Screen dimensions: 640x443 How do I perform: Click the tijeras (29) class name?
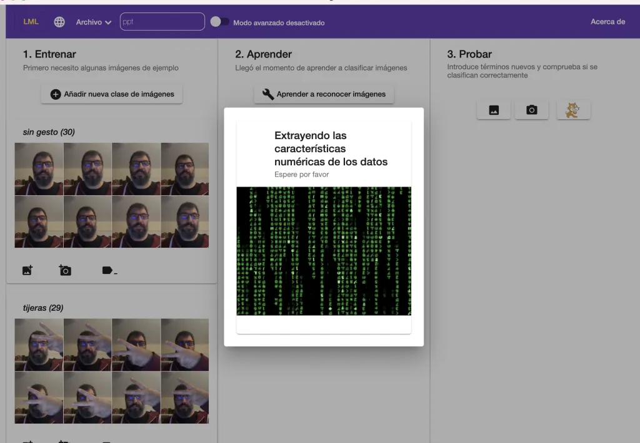click(x=43, y=308)
